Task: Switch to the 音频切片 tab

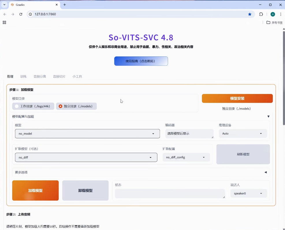Action: [59, 76]
